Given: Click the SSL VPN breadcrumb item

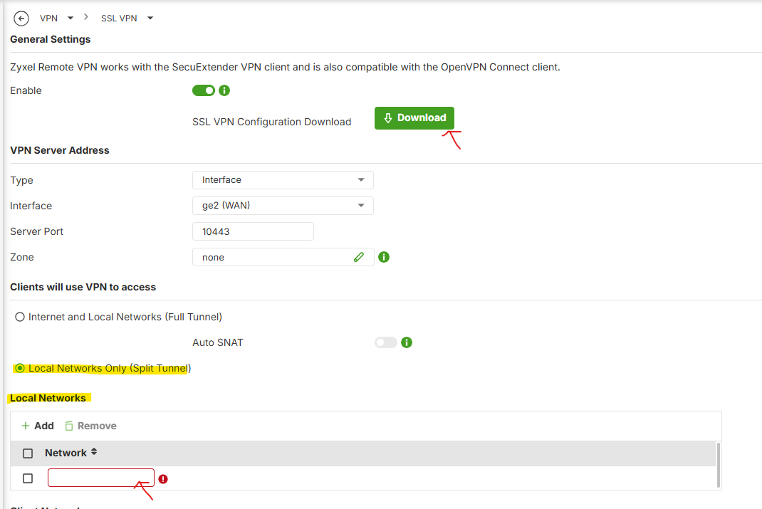Looking at the screenshot, I should coord(119,18).
